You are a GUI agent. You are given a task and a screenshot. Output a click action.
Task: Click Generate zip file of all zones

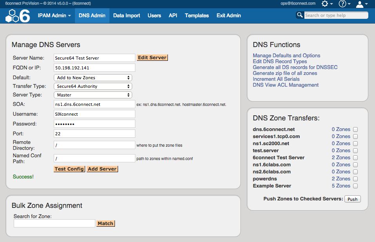pyautogui.click(x=285, y=73)
